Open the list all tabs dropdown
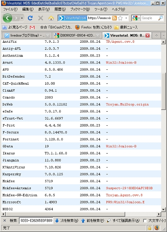This screenshot has height=232, width=167. click(163, 35)
